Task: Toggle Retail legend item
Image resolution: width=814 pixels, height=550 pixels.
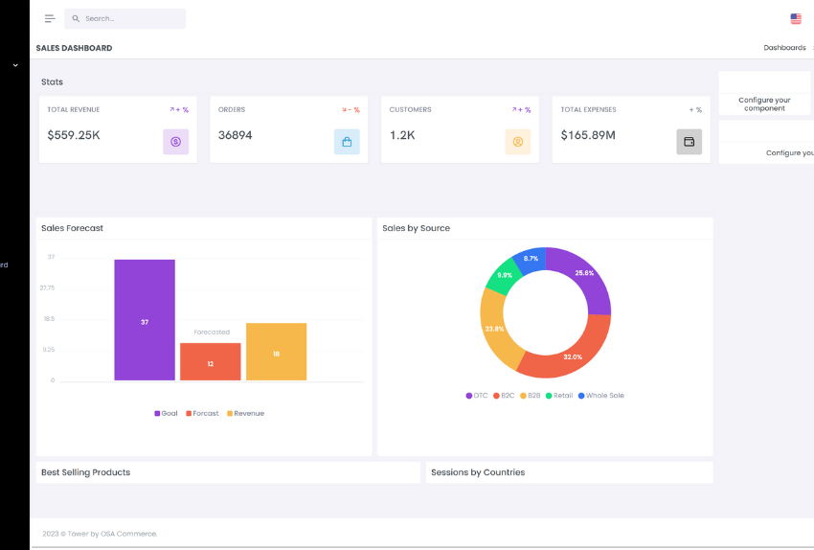Action: [559, 395]
